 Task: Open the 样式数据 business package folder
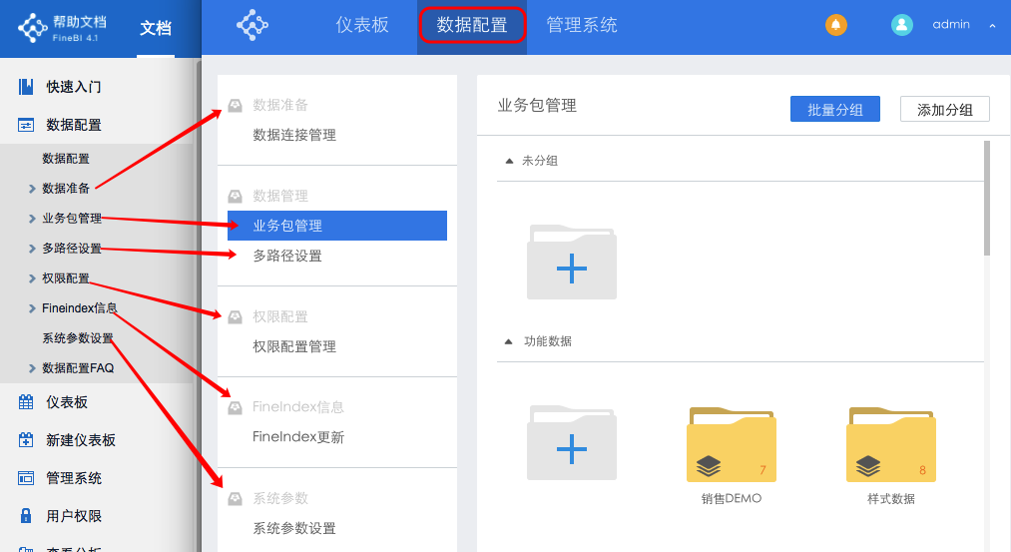point(891,444)
